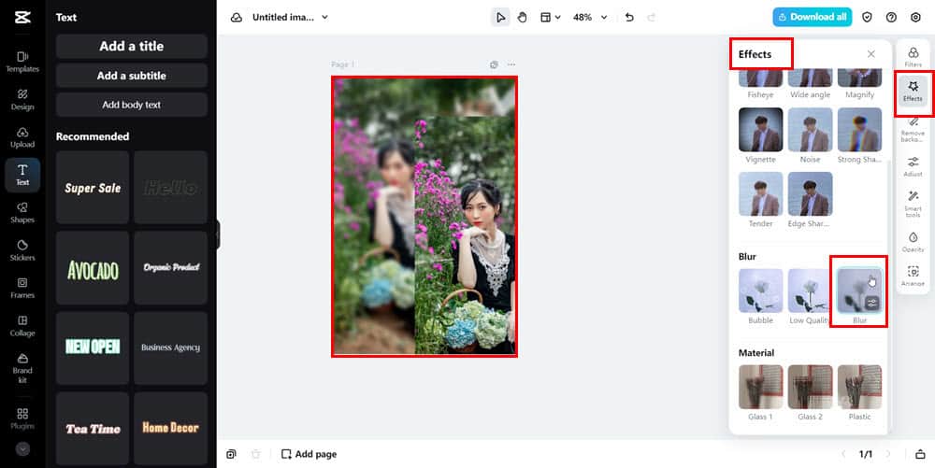This screenshot has width=935, height=468.
Task: Click the Add page button
Action: [309, 454]
